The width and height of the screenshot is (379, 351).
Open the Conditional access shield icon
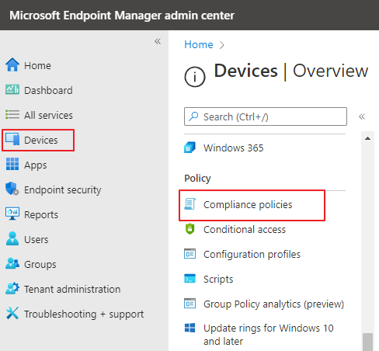[189, 229]
